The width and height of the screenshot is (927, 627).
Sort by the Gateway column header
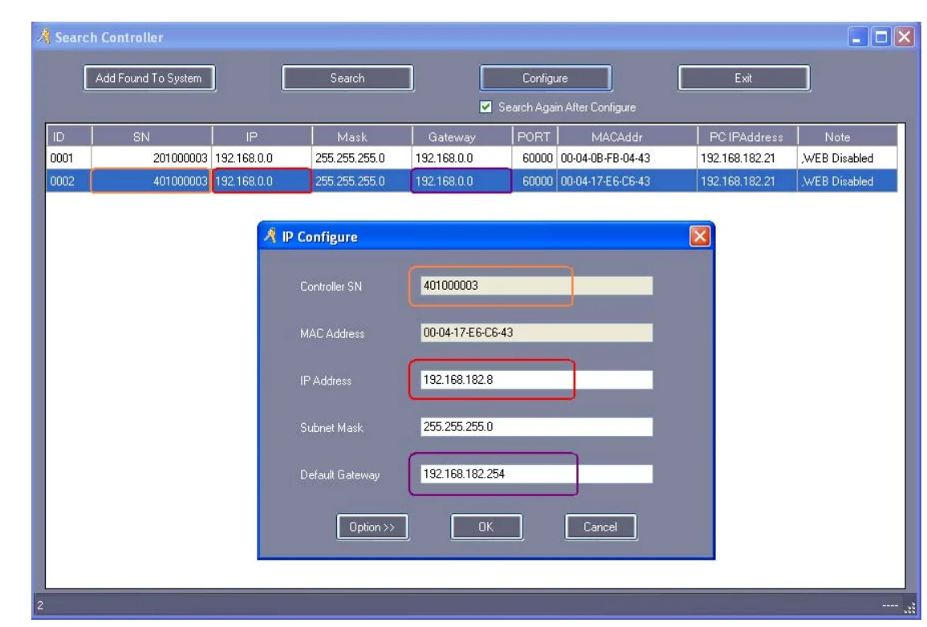461,136
